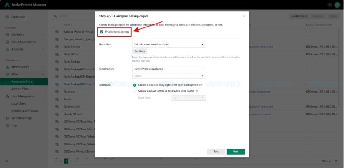Click the Cloud Applications icon

(7, 42)
